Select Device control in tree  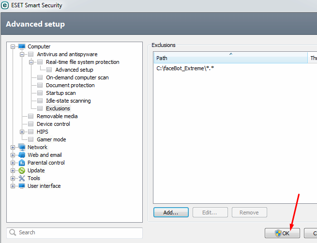53,124
